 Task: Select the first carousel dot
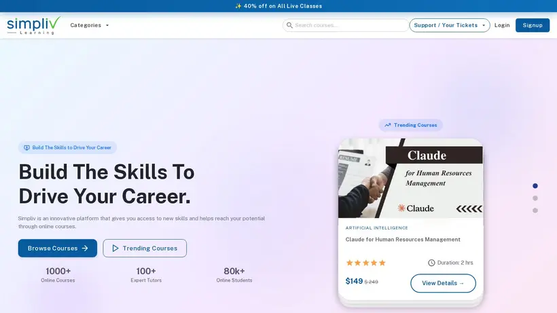coord(535,186)
